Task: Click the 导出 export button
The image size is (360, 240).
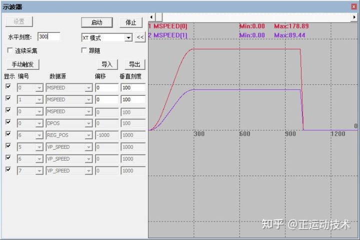Action: click(x=135, y=64)
